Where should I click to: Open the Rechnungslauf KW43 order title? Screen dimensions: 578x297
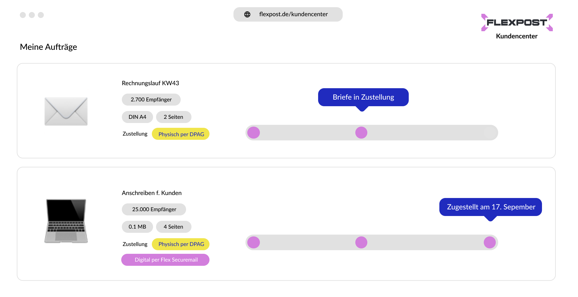click(x=150, y=83)
